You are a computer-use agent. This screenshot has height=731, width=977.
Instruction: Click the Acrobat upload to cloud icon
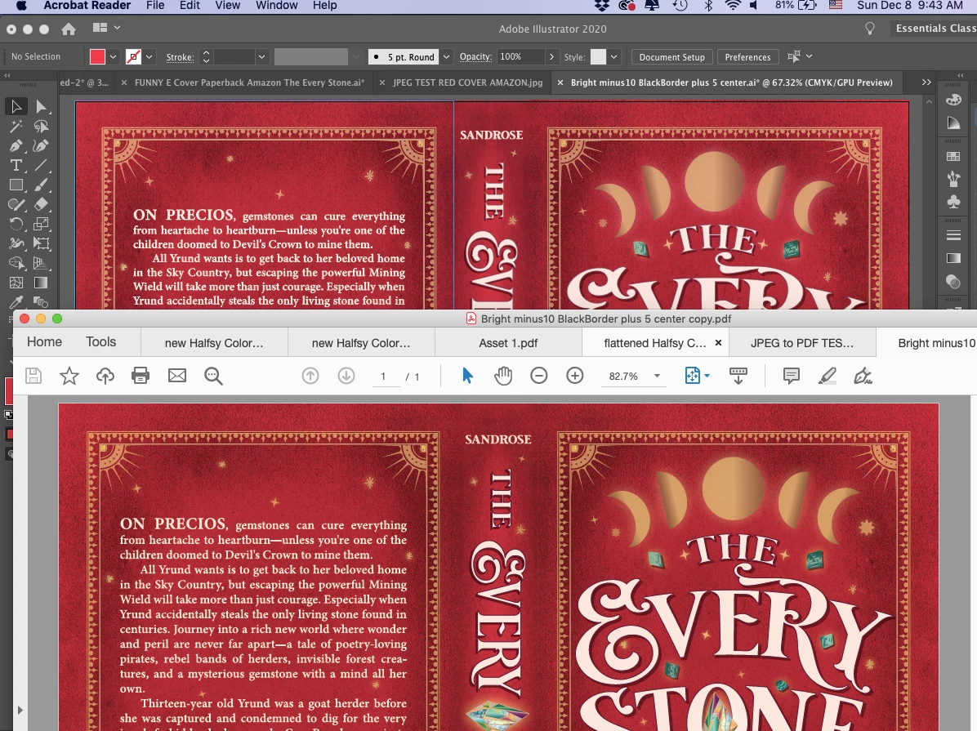tap(105, 376)
